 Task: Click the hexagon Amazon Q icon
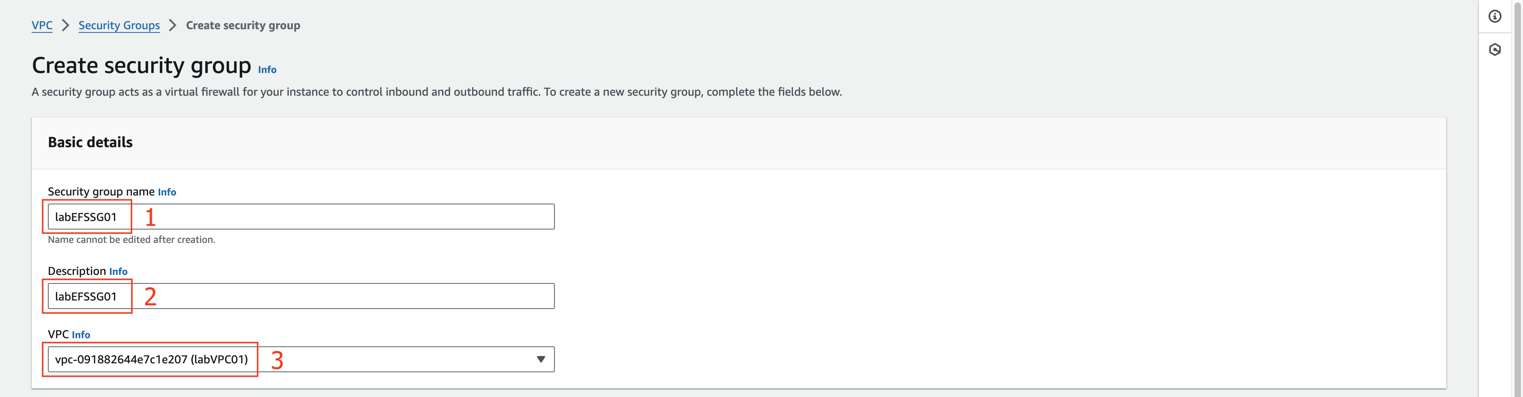pyautogui.click(x=1495, y=49)
